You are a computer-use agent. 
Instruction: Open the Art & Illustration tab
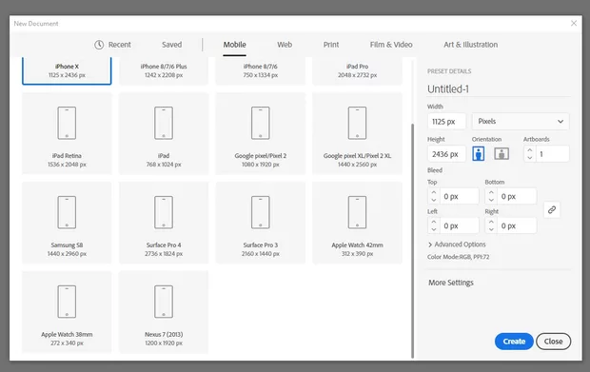470,45
